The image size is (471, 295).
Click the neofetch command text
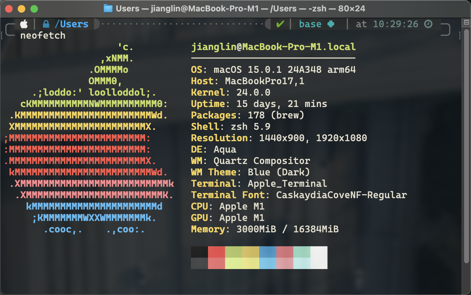click(43, 35)
